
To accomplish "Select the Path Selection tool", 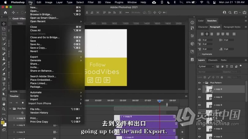I will pos(4,94).
